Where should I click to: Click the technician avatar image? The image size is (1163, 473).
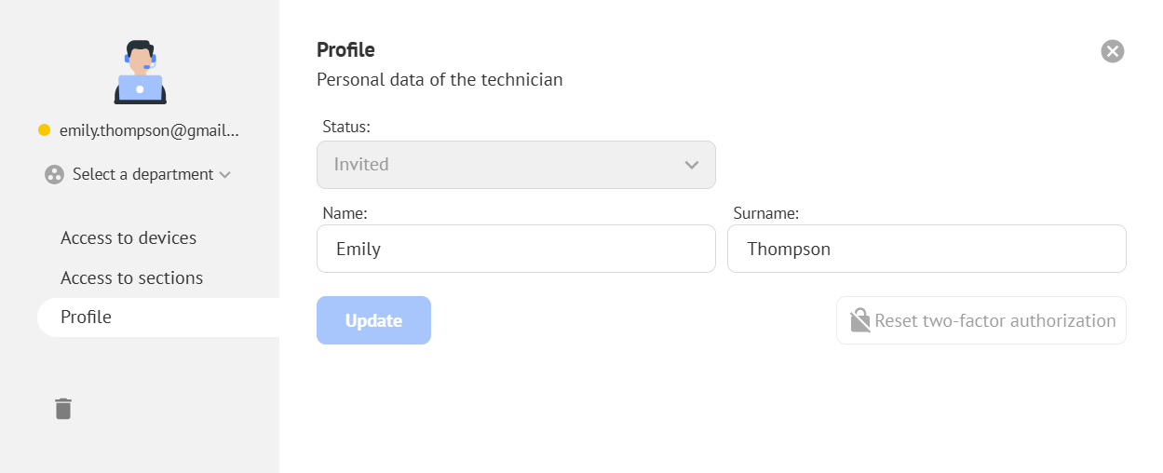[x=140, y=73]
